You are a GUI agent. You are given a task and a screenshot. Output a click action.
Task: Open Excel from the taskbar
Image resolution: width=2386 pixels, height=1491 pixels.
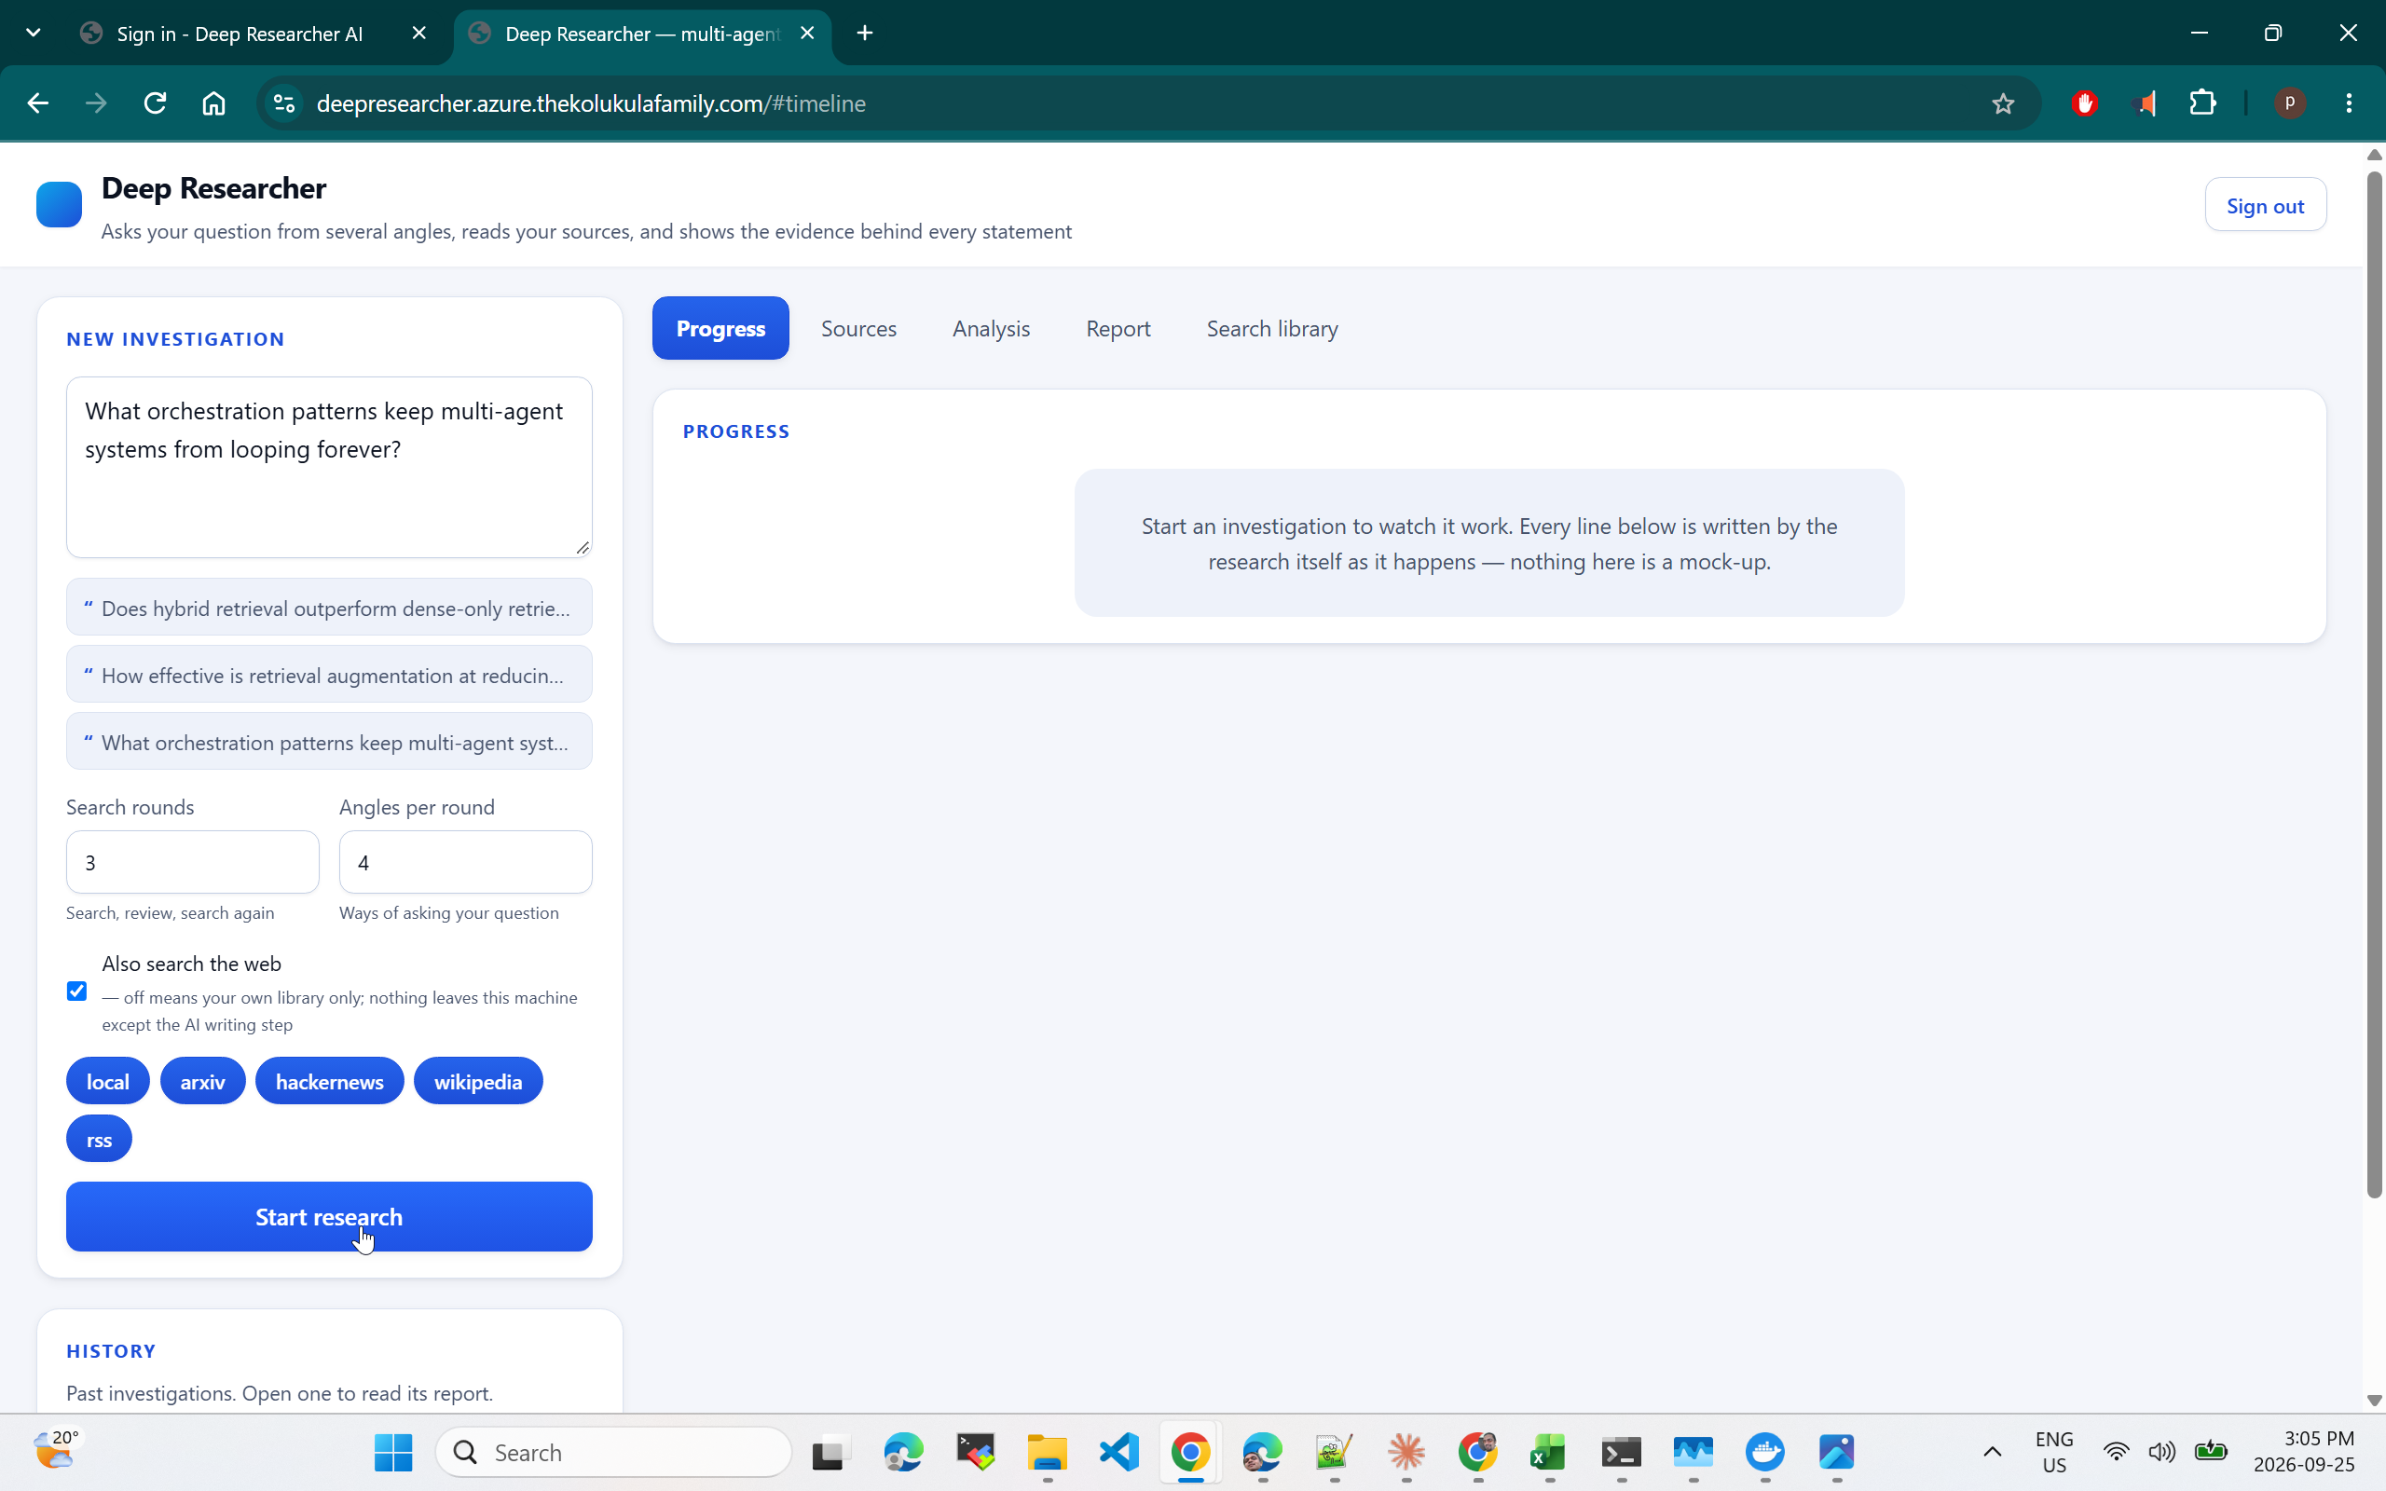1549,1452
